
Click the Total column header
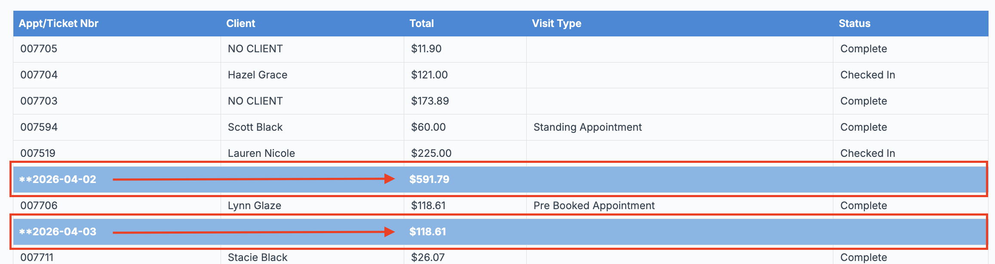421,24
